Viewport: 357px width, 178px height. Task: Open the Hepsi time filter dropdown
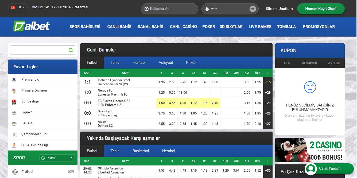[57, 158]
